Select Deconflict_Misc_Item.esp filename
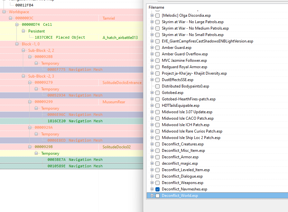288x212 pixels. tap(183, 151)
